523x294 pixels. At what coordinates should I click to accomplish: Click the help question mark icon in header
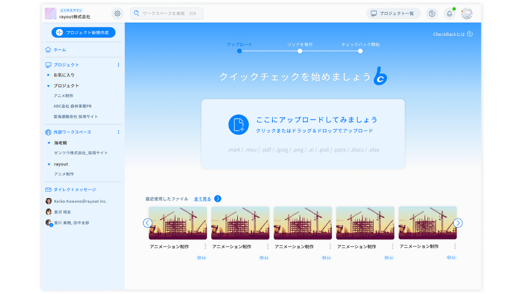[x=432, y=13]
